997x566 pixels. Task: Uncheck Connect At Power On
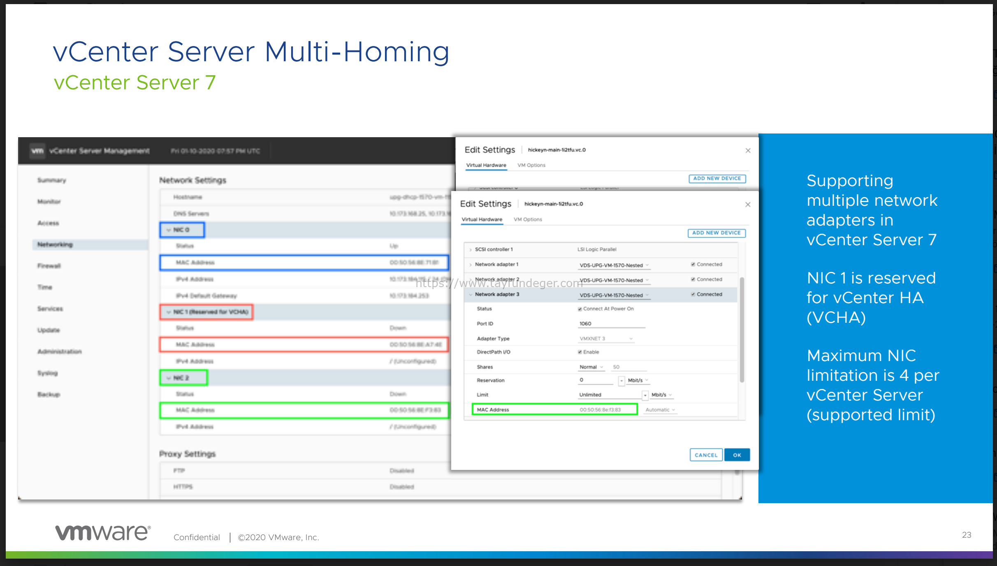[x=580, y=309]
